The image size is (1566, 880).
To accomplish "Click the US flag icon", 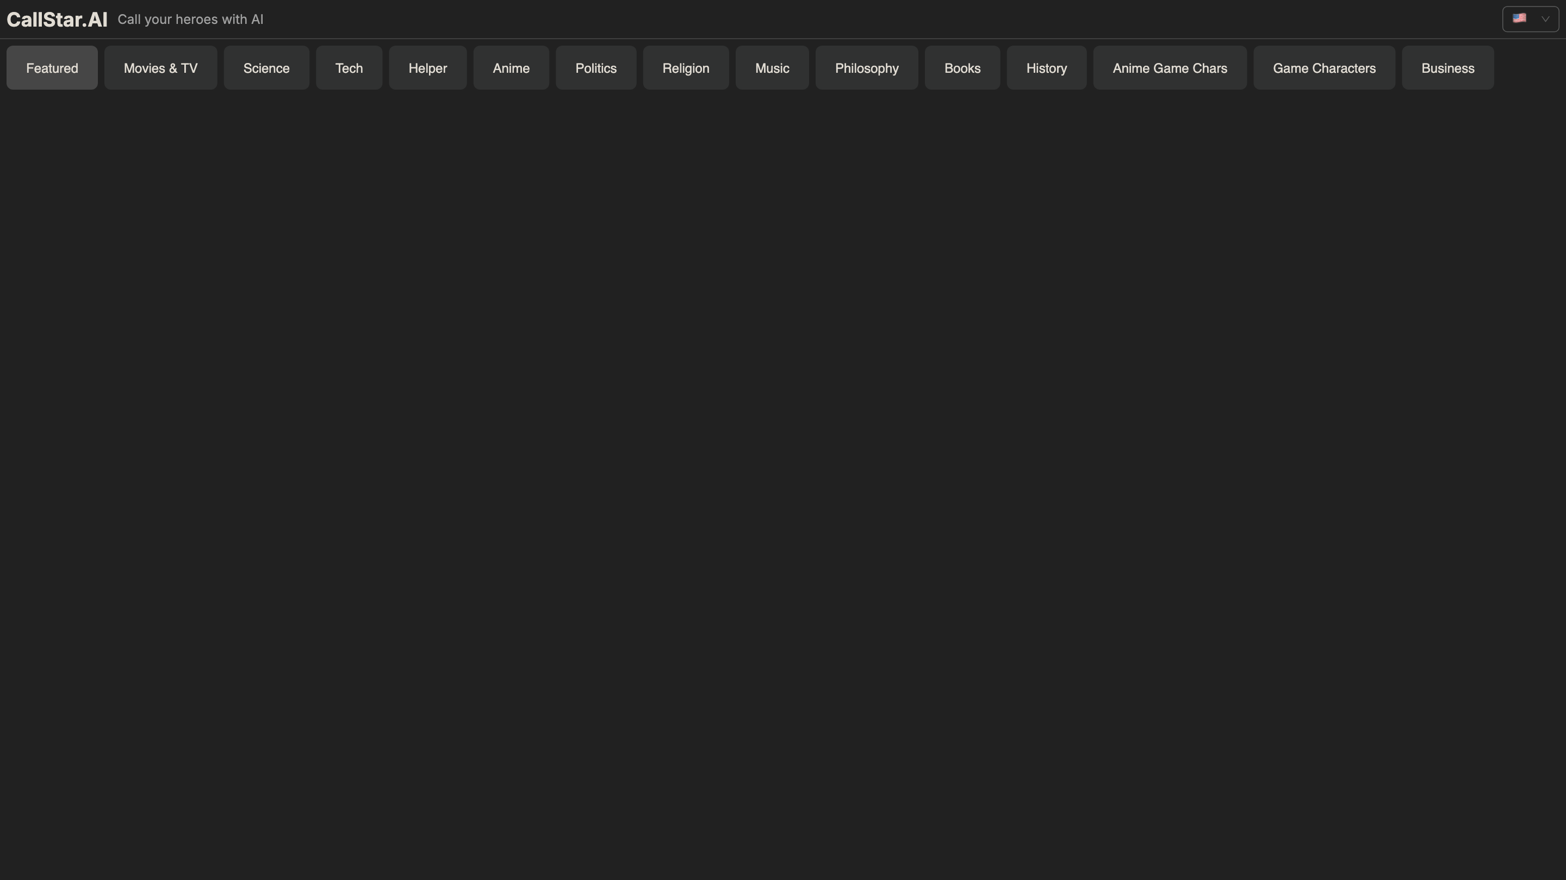I will tap(1519, 18).
